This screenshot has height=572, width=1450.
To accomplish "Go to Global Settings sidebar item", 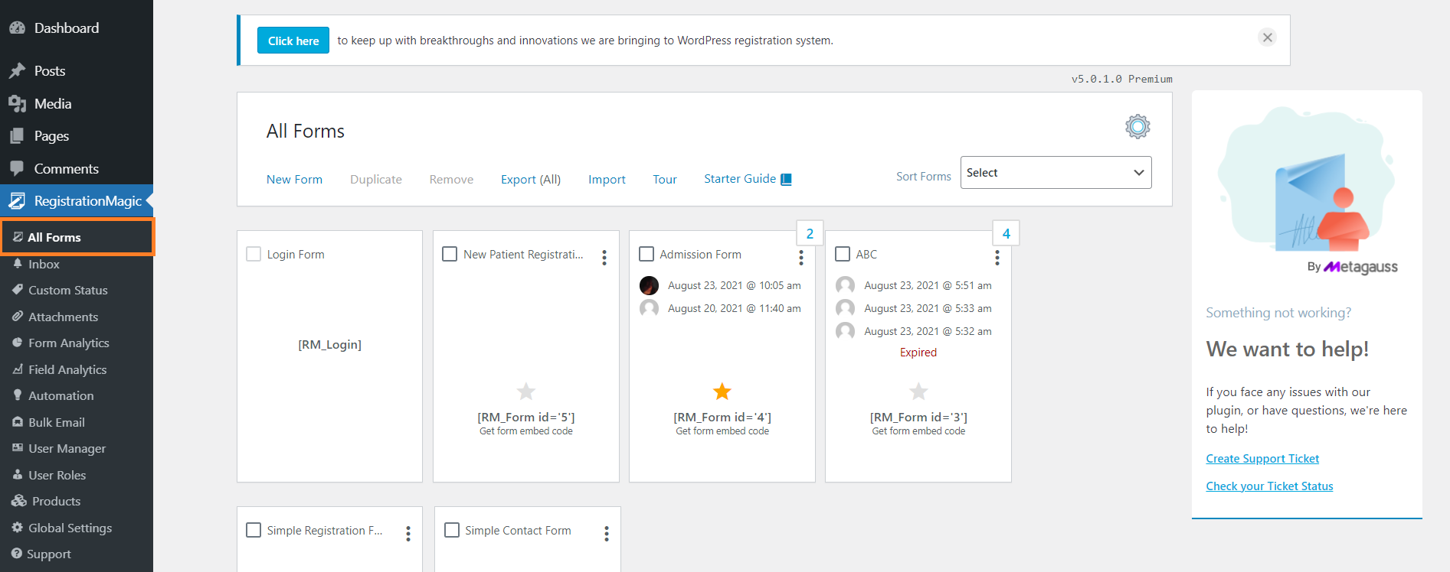I will 70,528.
